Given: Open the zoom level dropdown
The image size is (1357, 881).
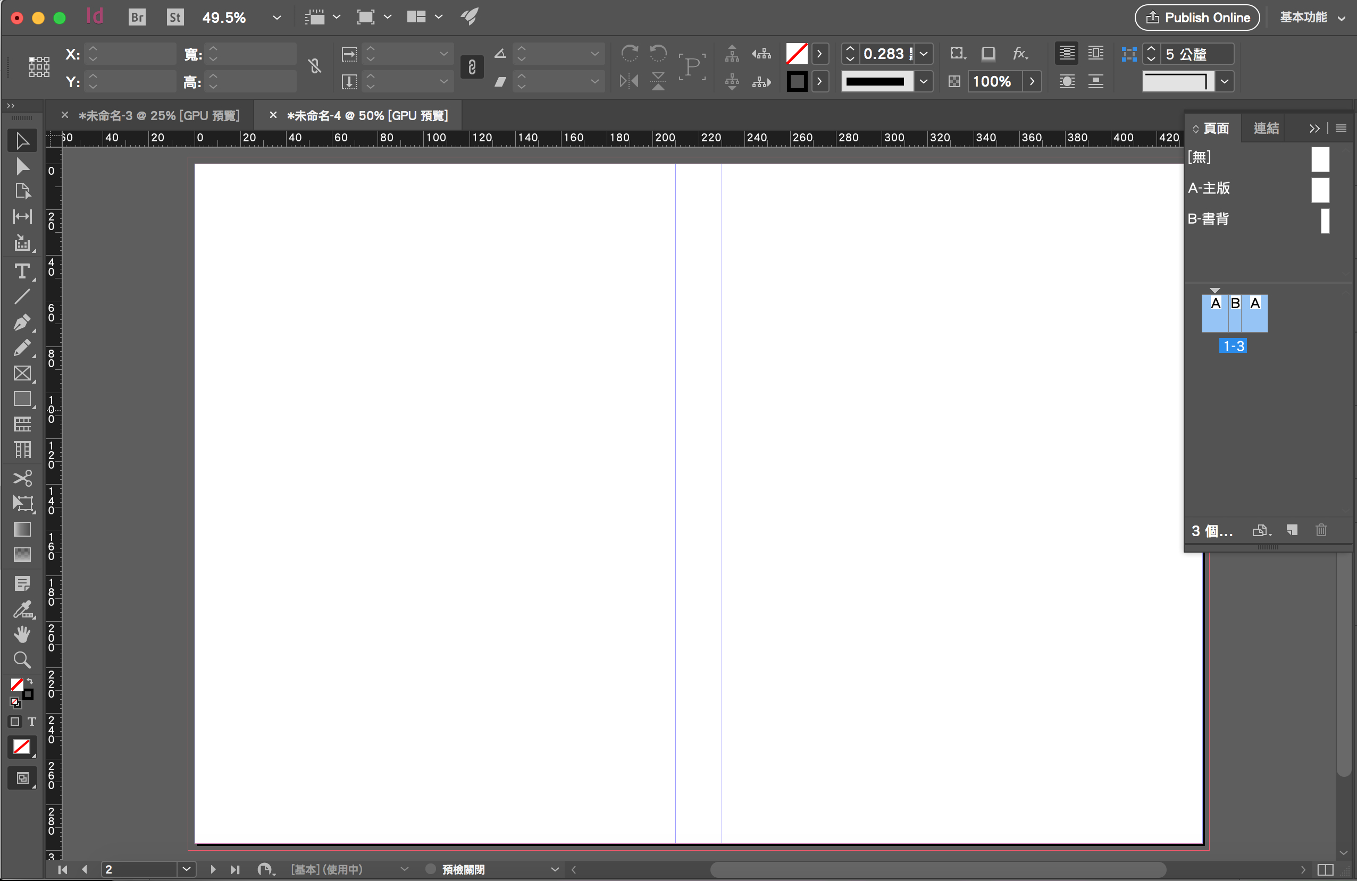Looking at the screenshot, I should 277,17.
